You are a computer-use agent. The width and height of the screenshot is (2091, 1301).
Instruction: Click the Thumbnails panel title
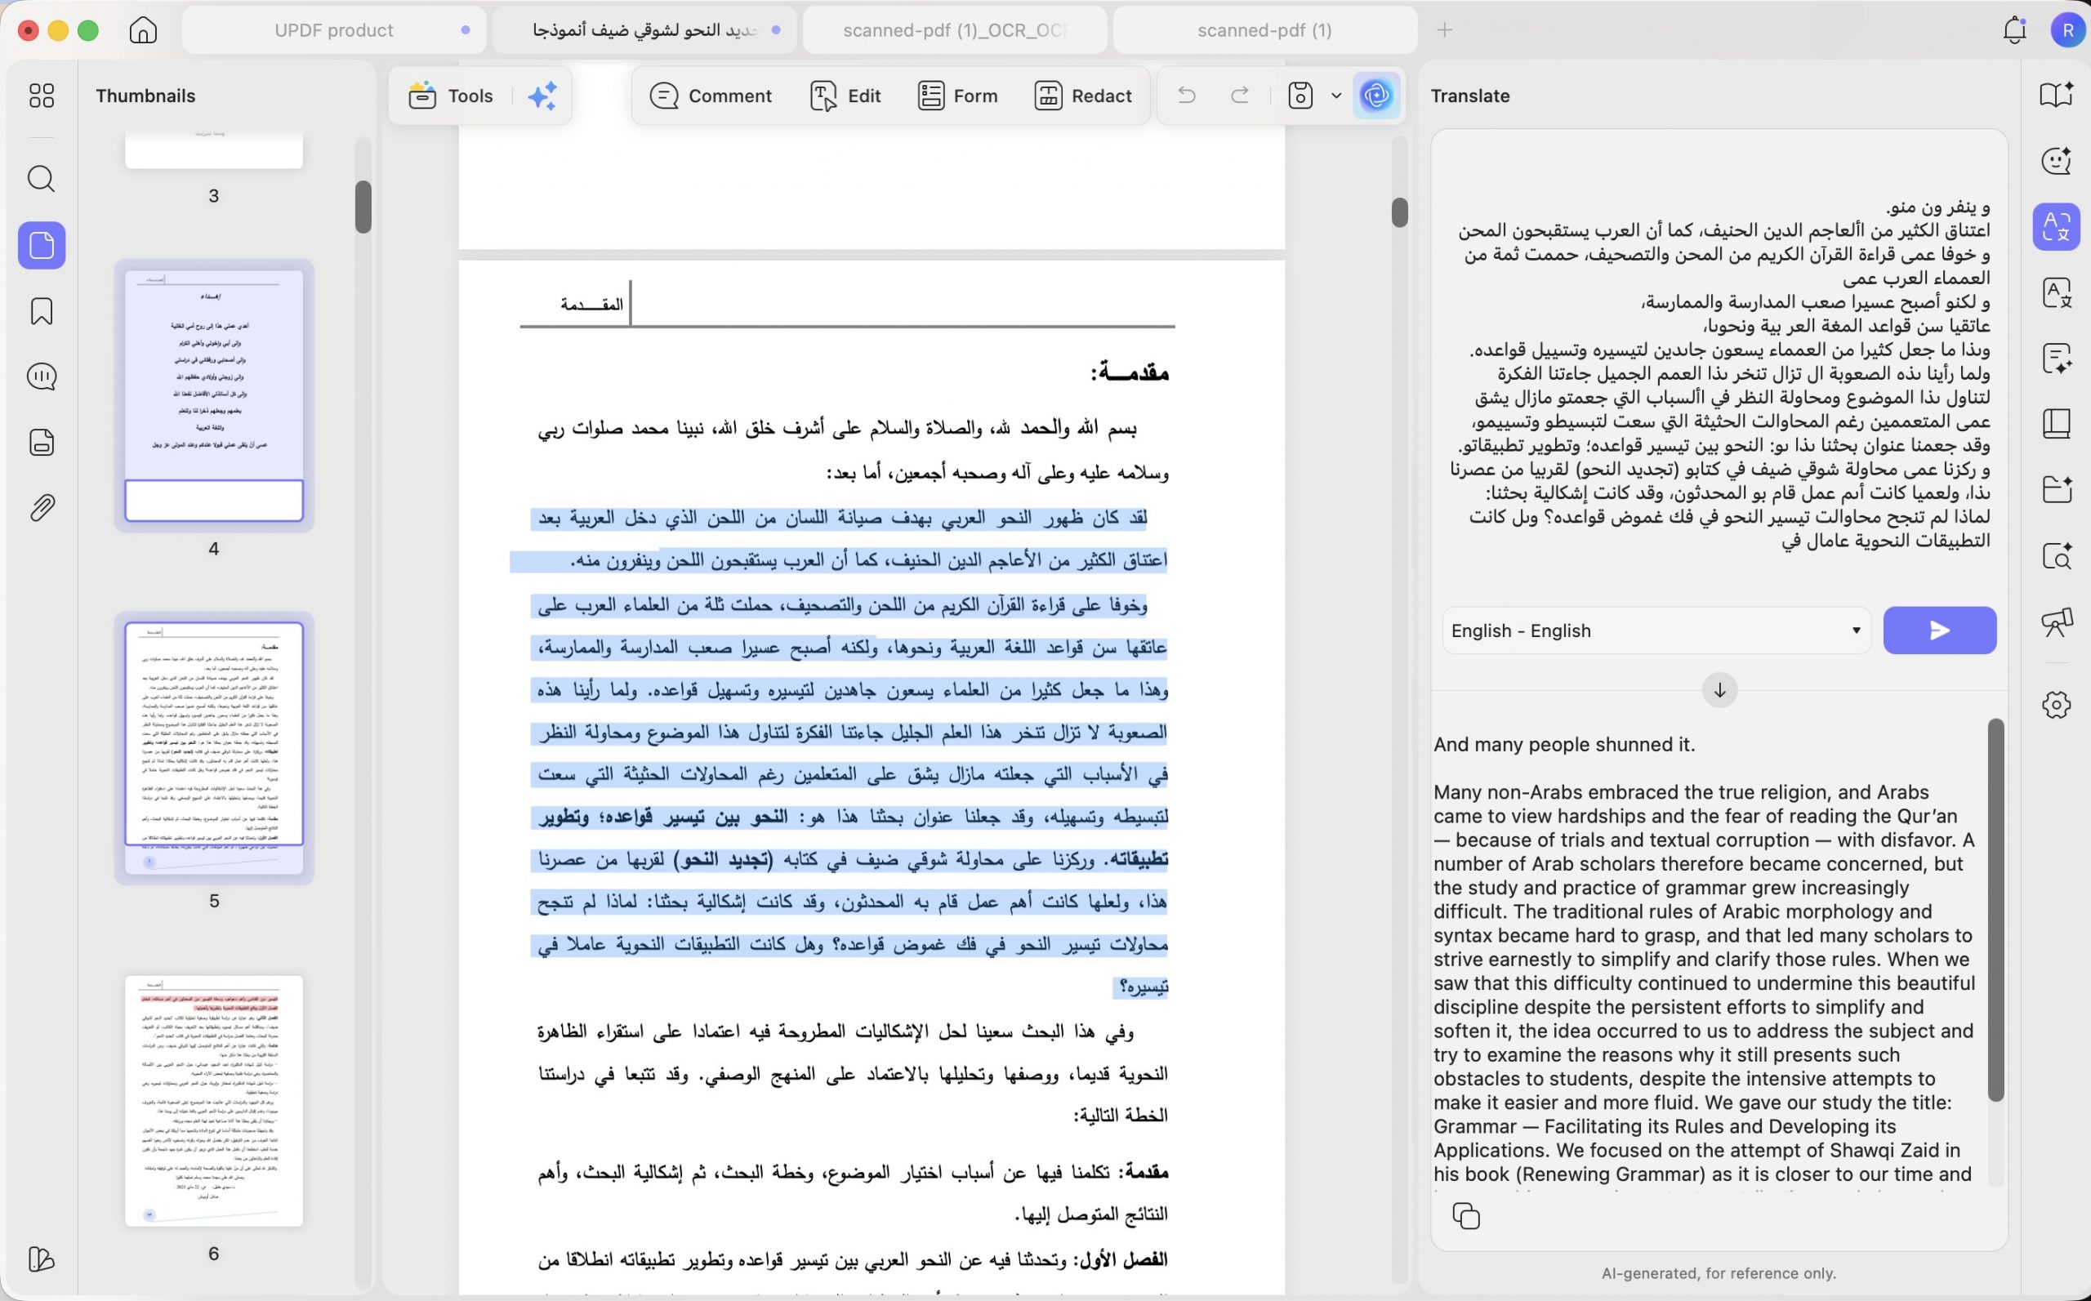pyautogui.click(x=145, y=96)
